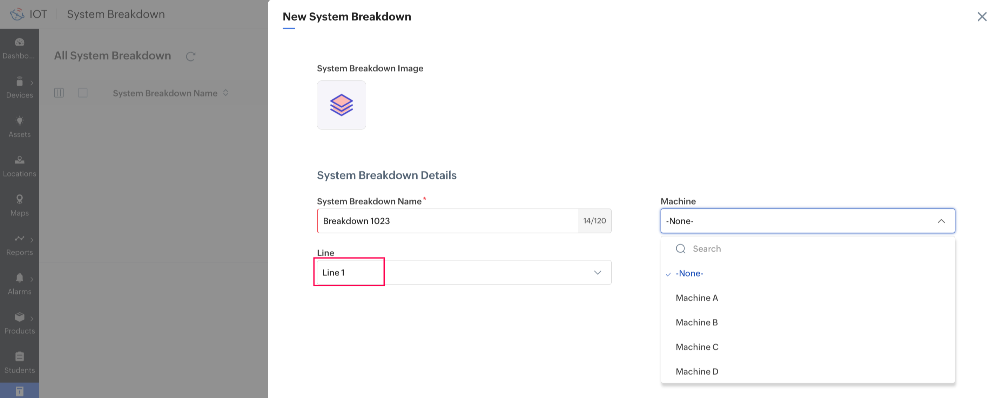
Task: Sort by System Breakdown Name column
Action: [x=226, y=93]
